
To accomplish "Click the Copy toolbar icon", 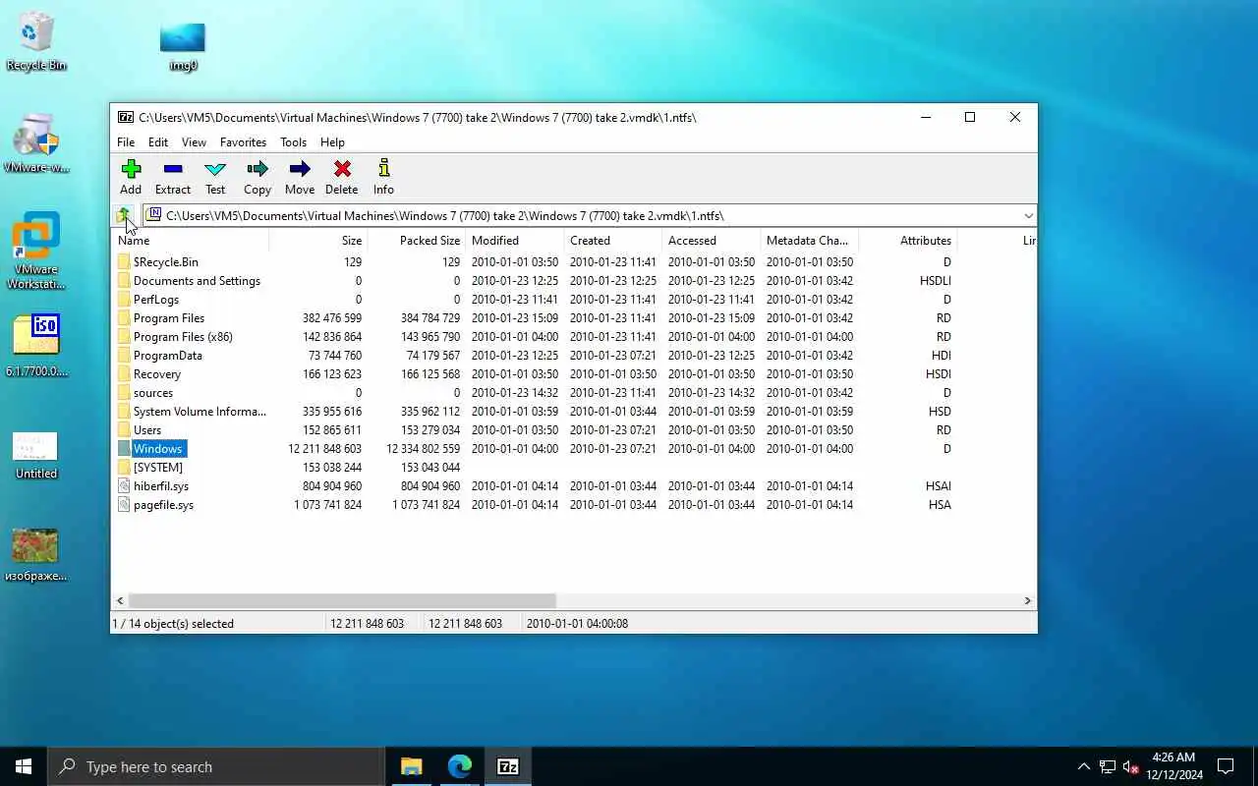I will [257, 178].
